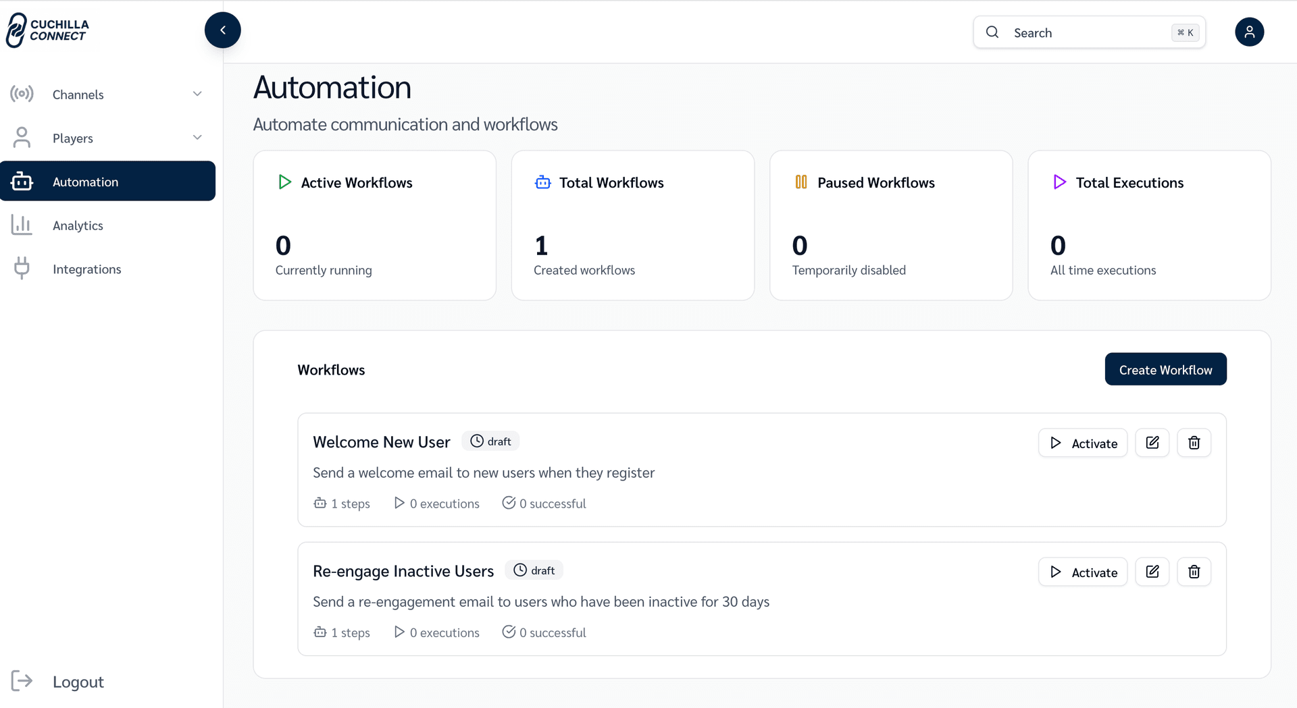The image size is (1297, 708).
Task: Click the search magnifier icon
Action: tap(992, 32)
